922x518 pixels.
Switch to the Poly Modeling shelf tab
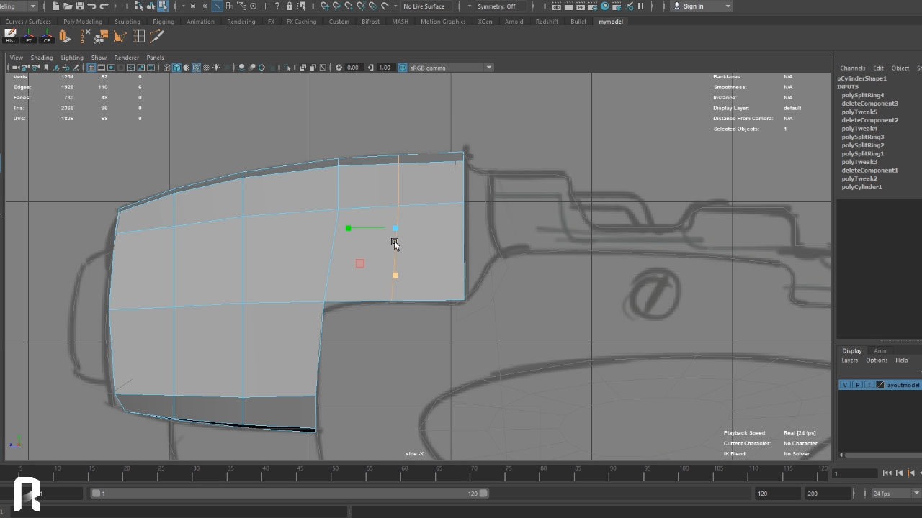[x=83, y=22]
